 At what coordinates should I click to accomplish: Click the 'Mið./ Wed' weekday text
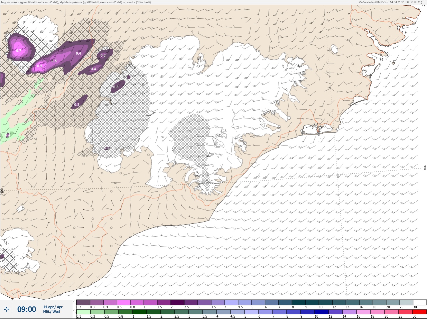pyautogui.click(x=51, y=312)
